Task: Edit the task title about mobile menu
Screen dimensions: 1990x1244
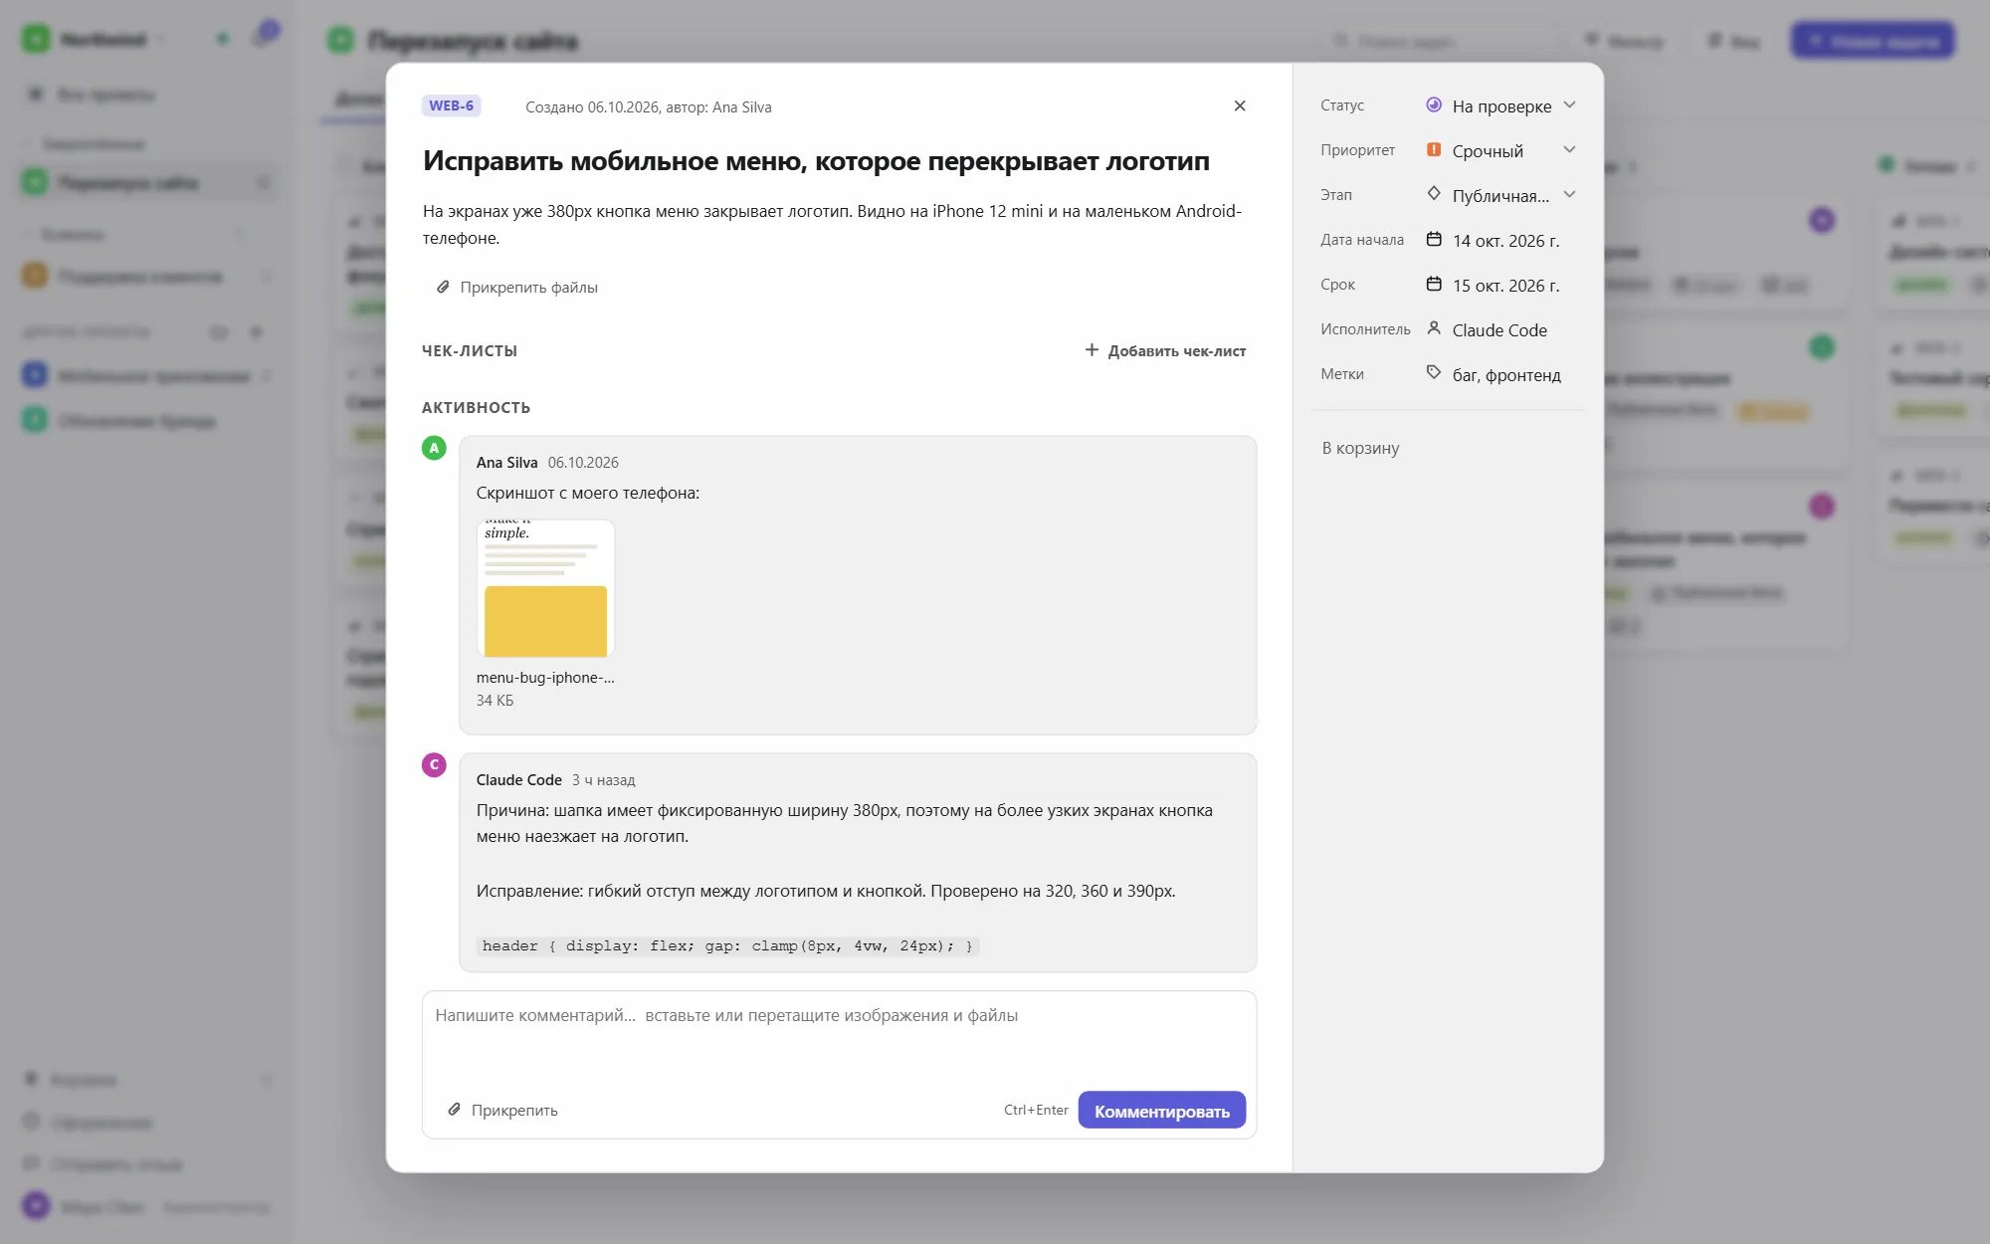Action: coord(816,161)
